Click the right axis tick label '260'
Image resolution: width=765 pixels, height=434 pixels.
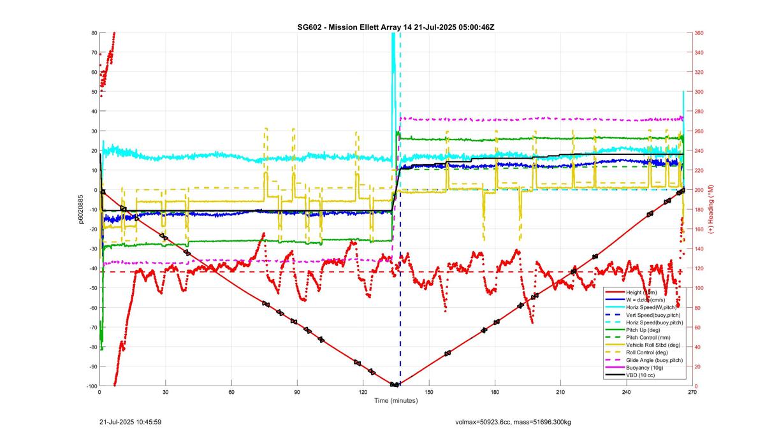click(699, 131)
